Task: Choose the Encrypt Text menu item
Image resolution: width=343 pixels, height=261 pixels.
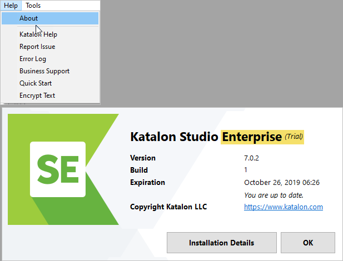Action: (x=37, y=96)
